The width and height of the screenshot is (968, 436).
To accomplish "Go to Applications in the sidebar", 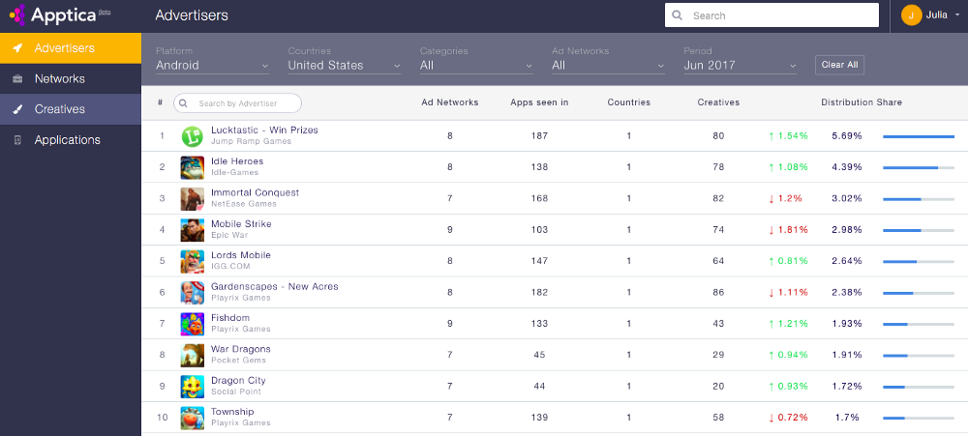I will [71, 140].
